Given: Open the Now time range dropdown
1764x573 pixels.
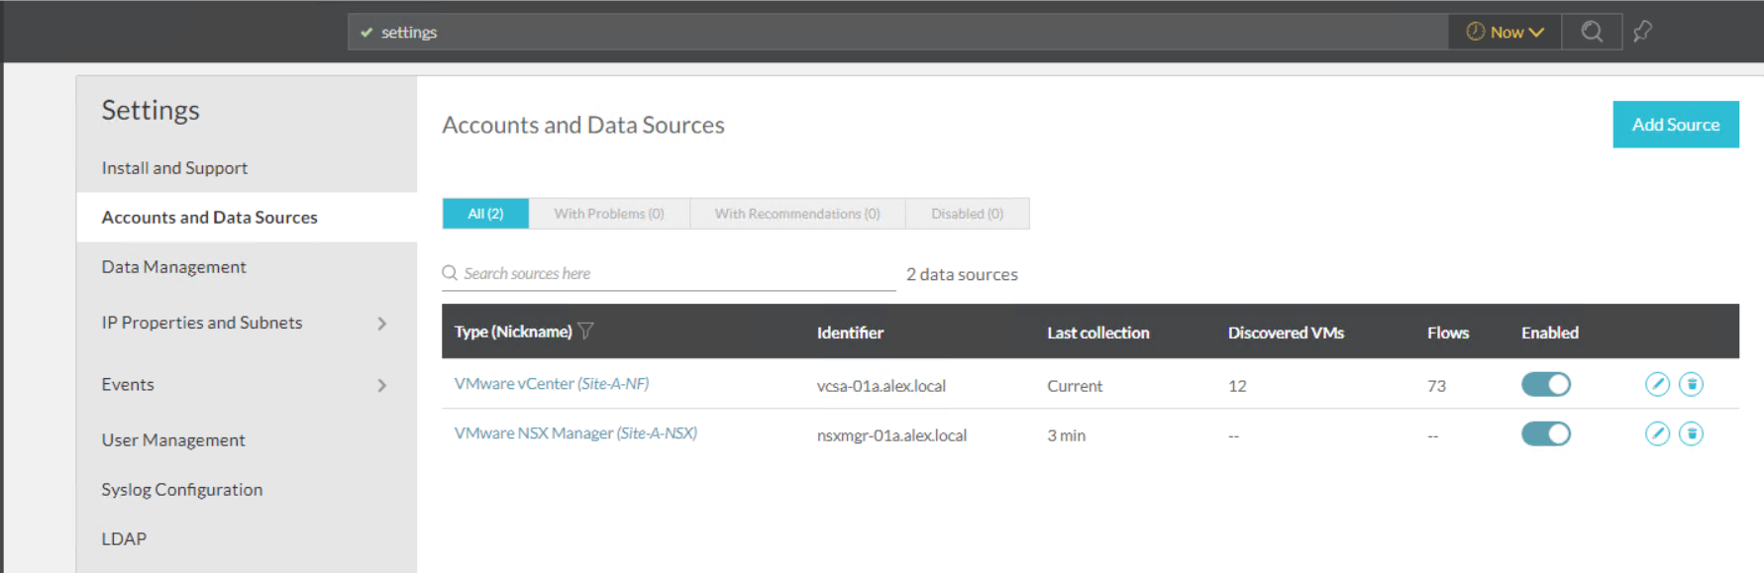Looking at the screenshot, I should tap(1505, 32).
